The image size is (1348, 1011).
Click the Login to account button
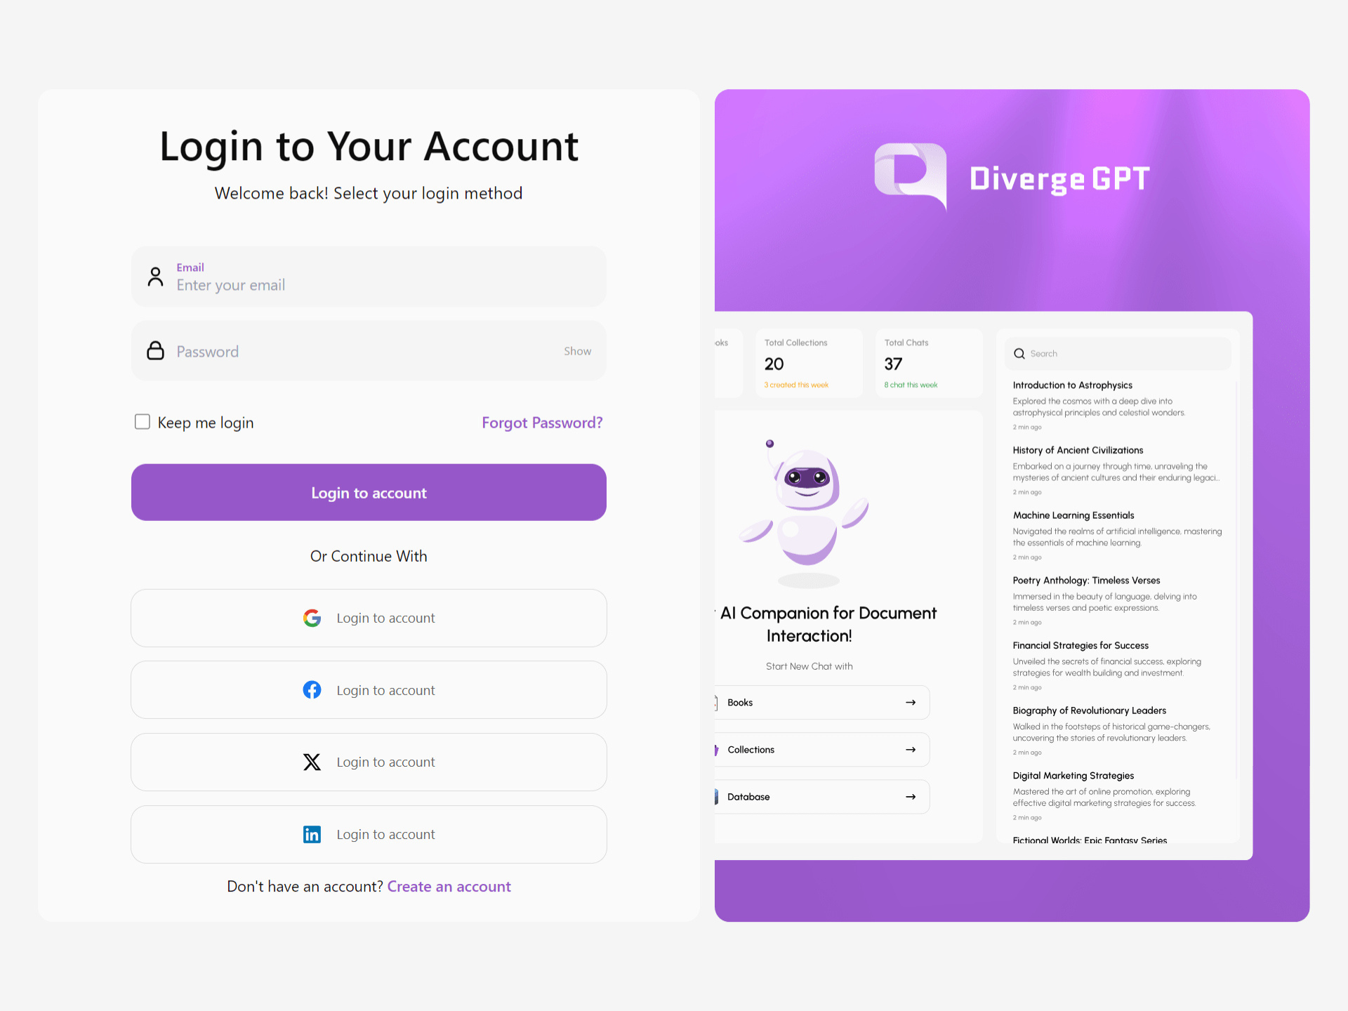(369, 491)
